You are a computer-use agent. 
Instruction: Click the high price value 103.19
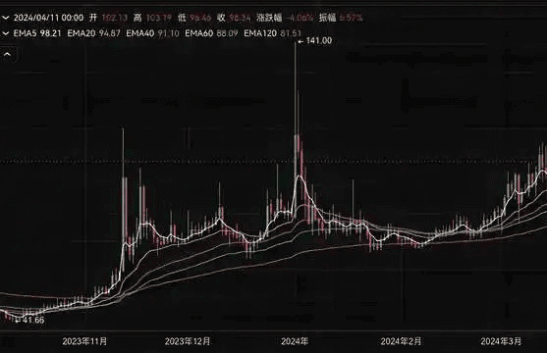pos(159,18)
